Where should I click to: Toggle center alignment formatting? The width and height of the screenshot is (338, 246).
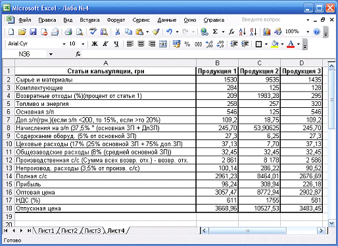[x=141, y=44]
